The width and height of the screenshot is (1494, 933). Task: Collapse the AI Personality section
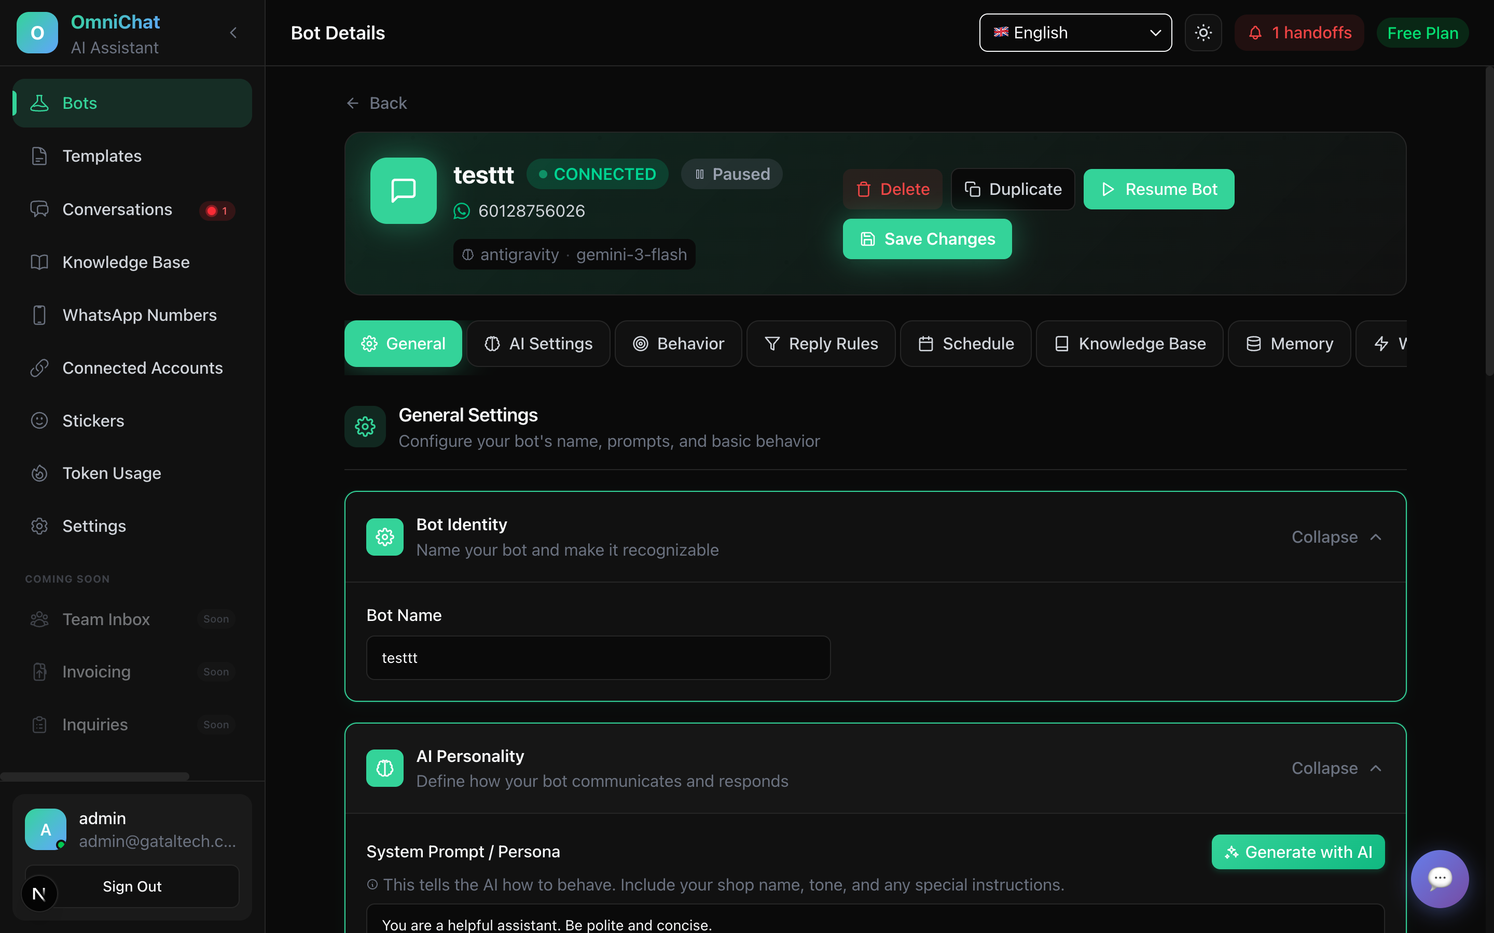[x=1336, y=768]
